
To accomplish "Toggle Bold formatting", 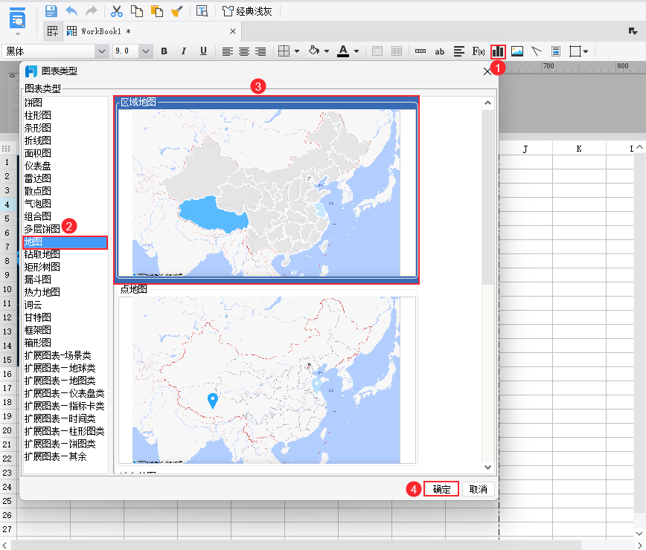I will click(164, 51).
